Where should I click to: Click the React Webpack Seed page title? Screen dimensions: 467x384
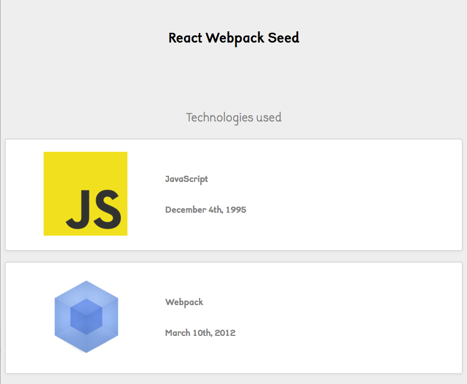point(234,38)
